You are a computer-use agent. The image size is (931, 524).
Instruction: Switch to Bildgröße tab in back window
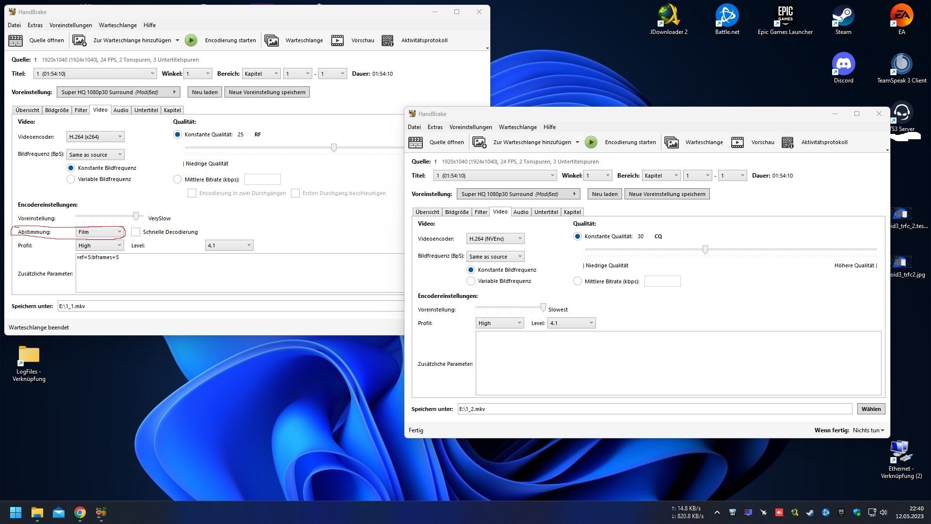point(57,110)
